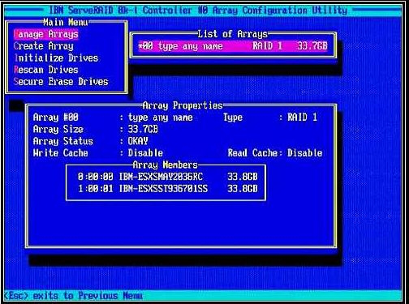
Task: Click Esc exits to Previous Menu hint
Action: tap(73, 295)
